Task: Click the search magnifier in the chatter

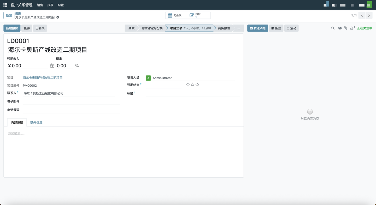Action: [x=333, y=28]
